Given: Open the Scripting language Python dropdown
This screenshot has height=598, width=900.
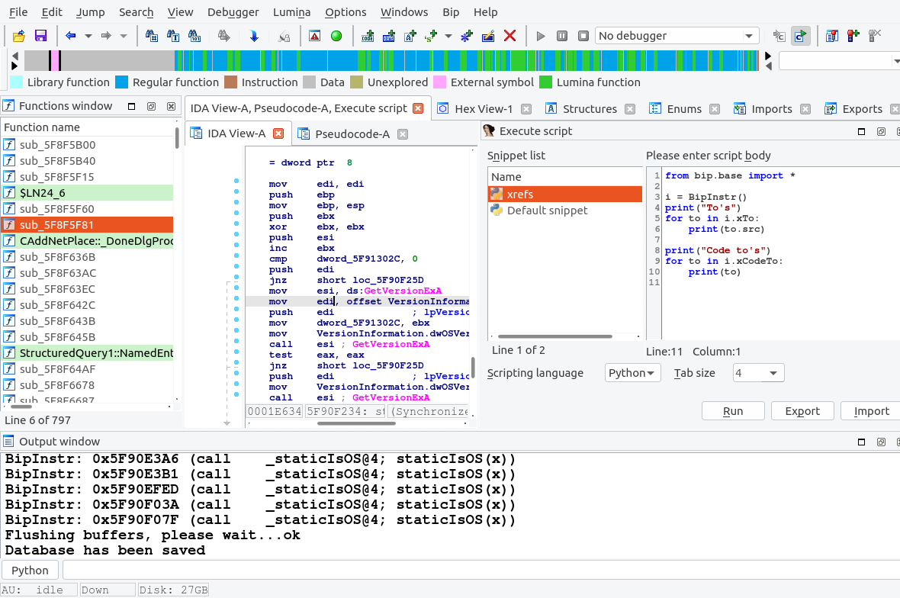Looking at the screenshot, I should 632,373.
